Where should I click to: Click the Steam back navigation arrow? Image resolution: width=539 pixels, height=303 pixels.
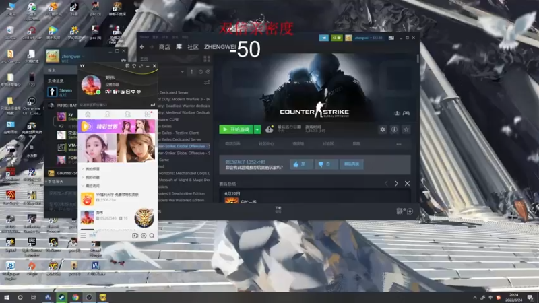click(142, 47)
